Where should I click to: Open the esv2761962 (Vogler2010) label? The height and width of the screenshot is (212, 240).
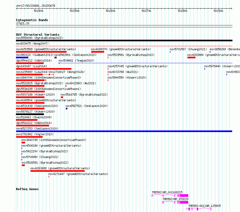coord(35,134)
